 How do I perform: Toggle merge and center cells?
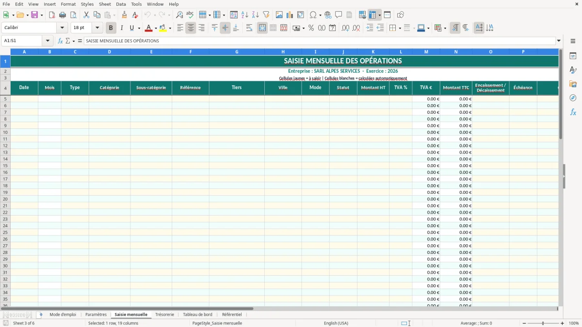pyautogui.click(x=262, y=28)
